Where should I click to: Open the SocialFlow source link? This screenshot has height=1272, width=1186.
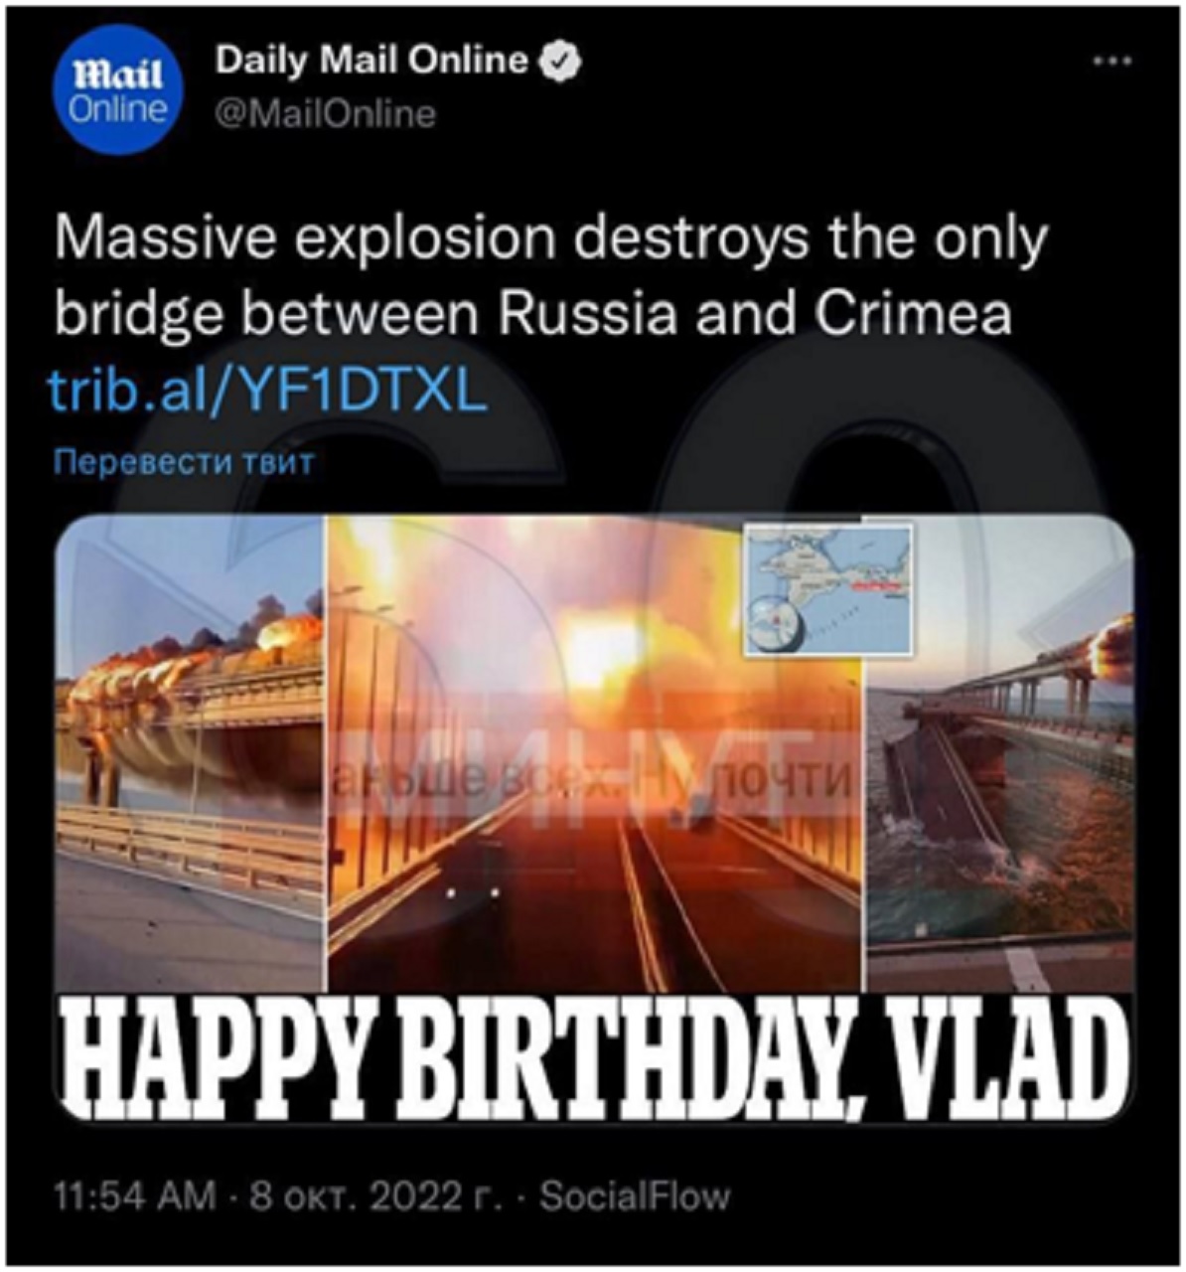click(x=634, y=1195)
